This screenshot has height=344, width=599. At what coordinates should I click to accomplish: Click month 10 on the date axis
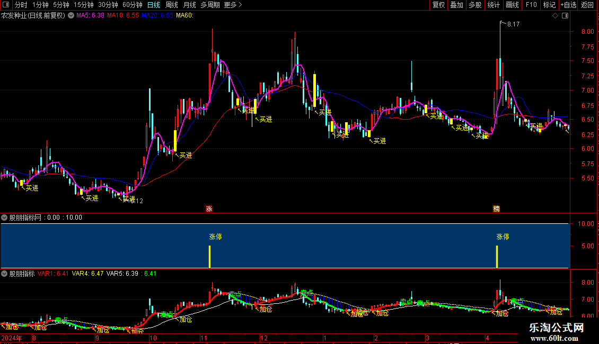[x=153, y=338]
